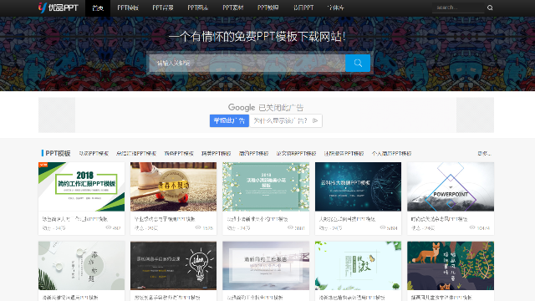Viewport: 535px width, 301px height.
Task: Open the fox illustration template thumbnail
Action: [x=451, y=266]
